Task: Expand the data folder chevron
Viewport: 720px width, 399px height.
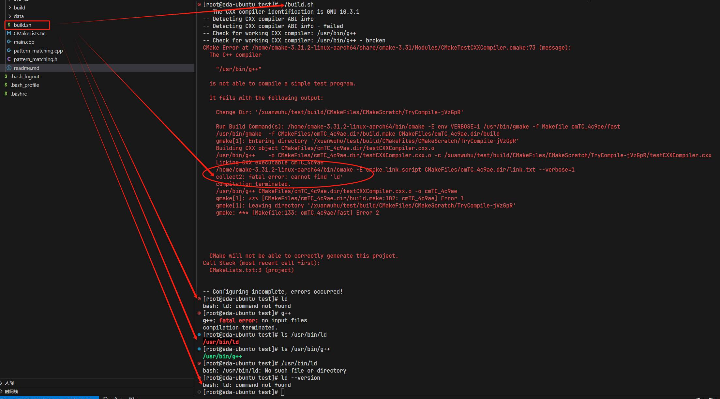Action: pos(10,16)
